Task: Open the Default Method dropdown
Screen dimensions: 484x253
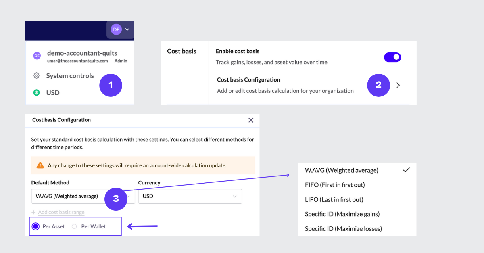Action: pyautogui.click(x=83, y=196)
